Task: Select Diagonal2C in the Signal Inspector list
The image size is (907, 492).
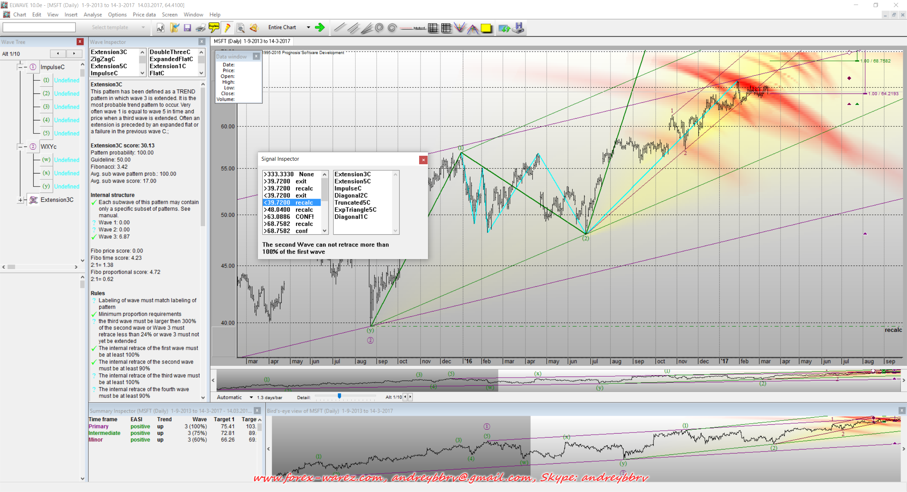Action: point(351,195)
